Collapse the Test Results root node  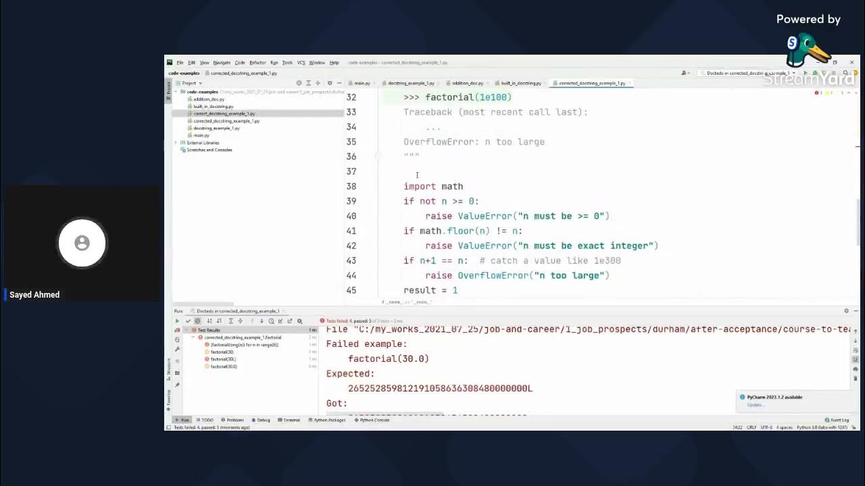(x=187, y=330)
